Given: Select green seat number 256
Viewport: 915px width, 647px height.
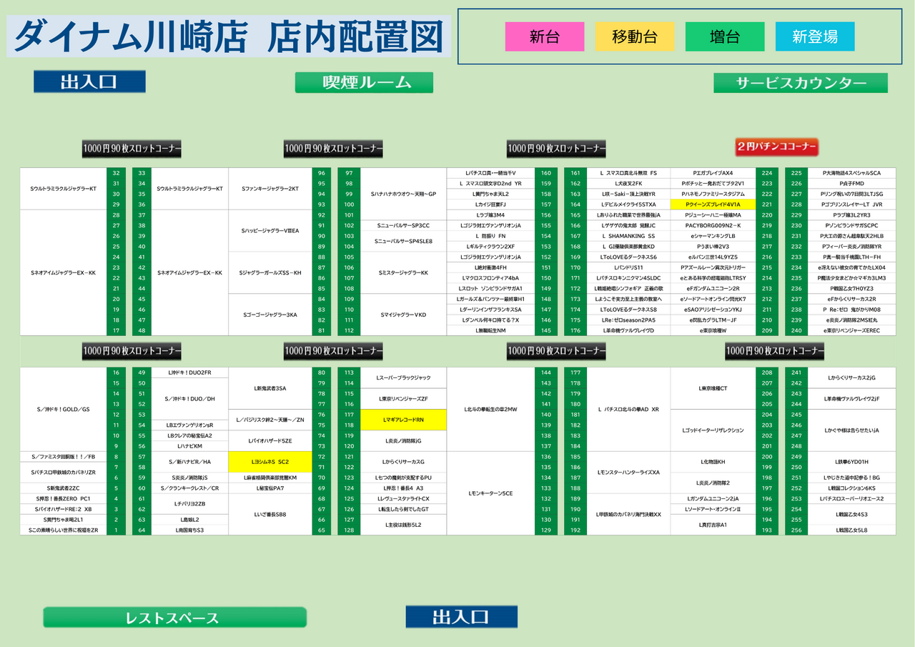Looking at the screenshot, I should pyautogui.click(x=797, y=530).
